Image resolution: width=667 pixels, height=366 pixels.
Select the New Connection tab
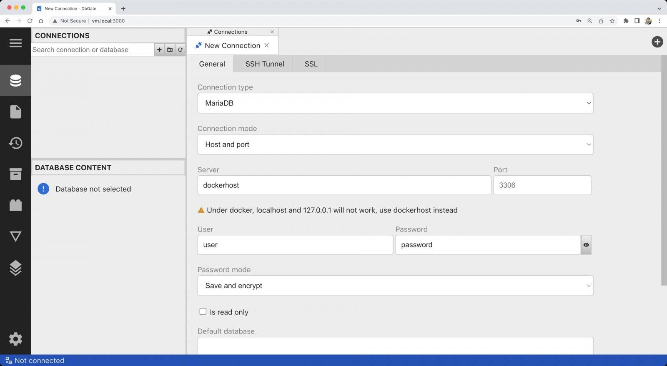[232, 45]
